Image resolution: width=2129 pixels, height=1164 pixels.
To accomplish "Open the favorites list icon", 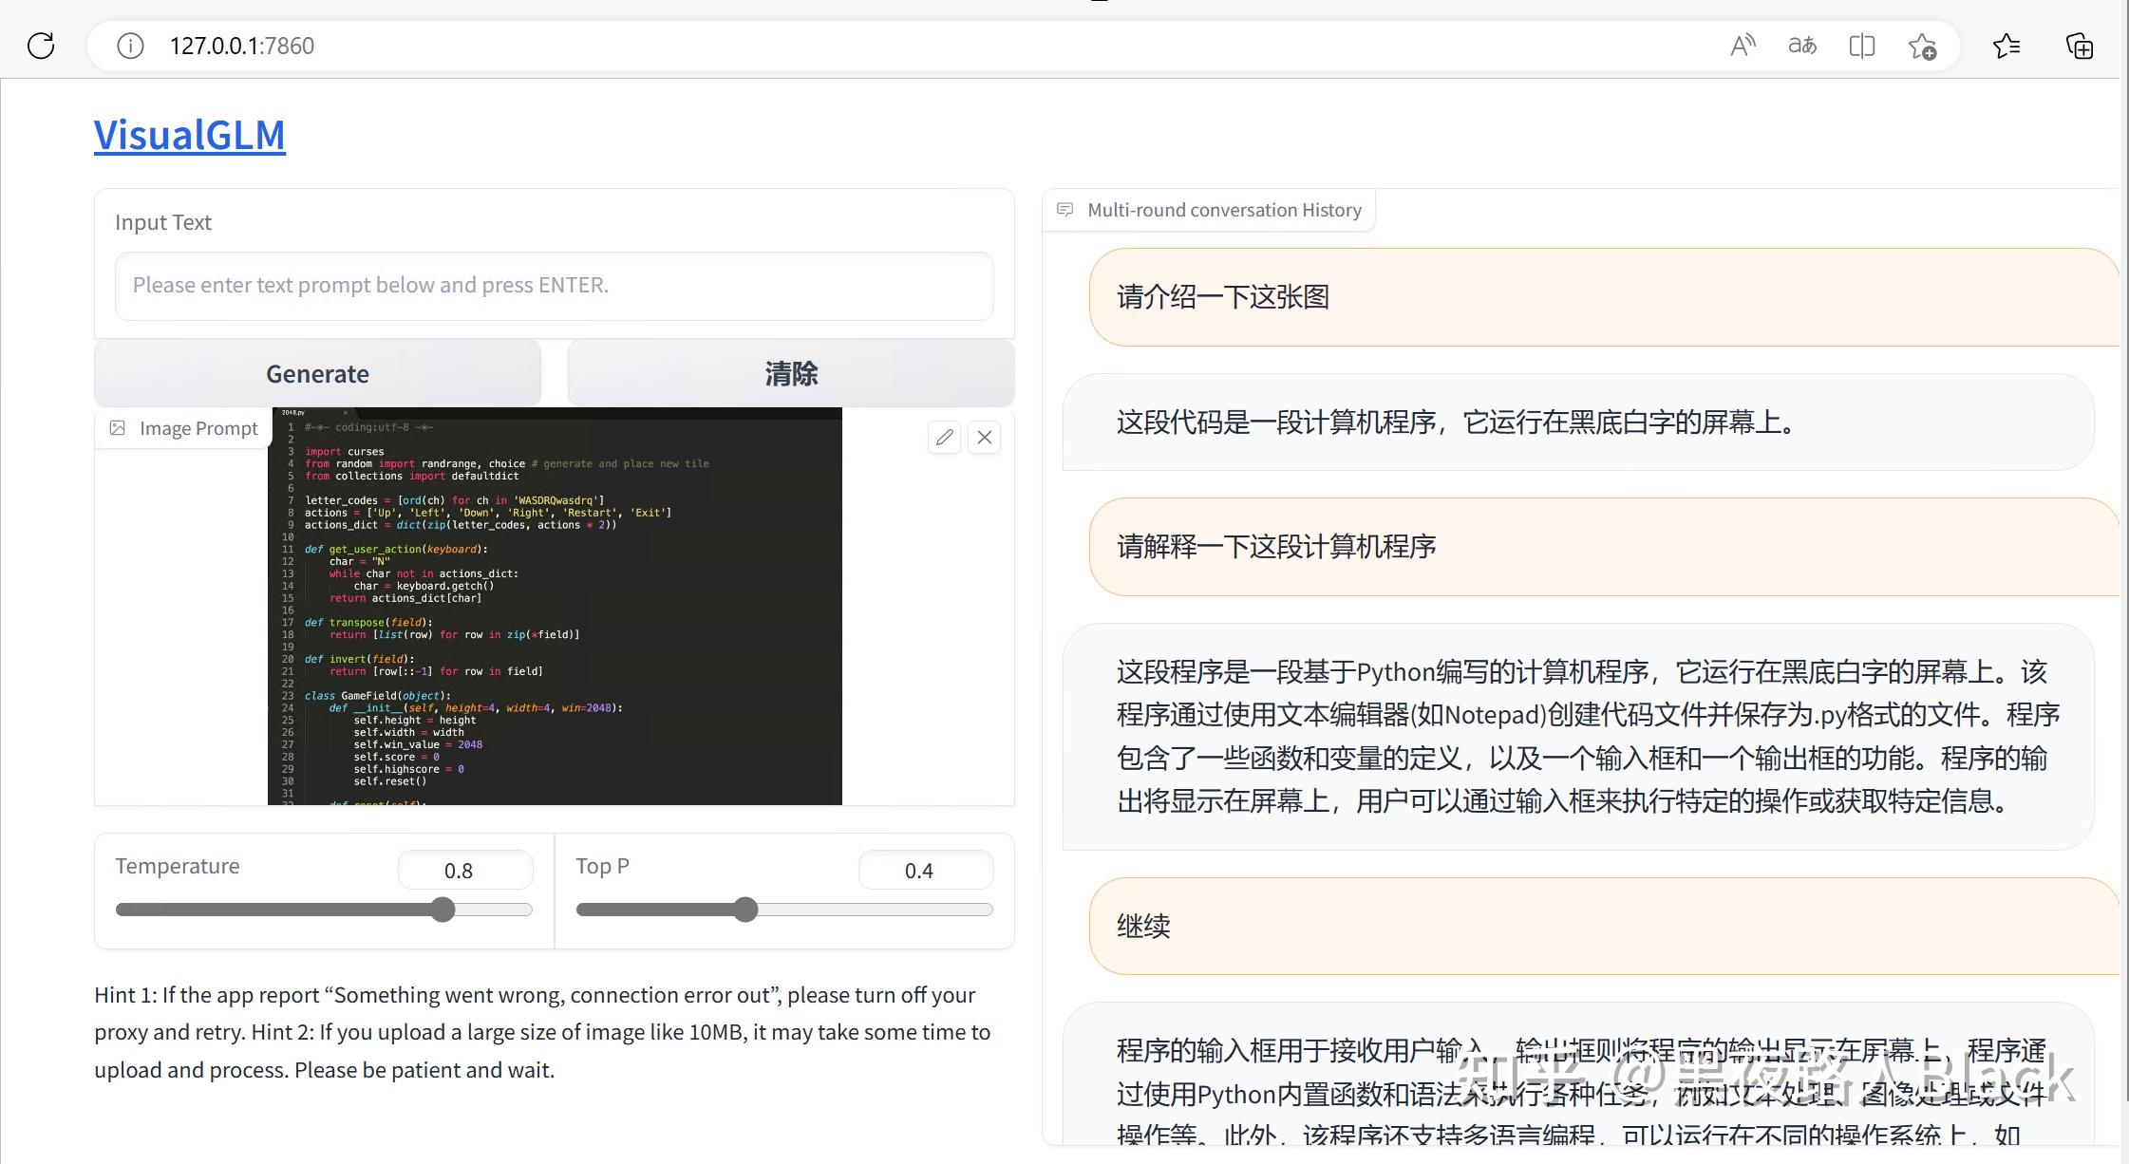I will 2007,46.
